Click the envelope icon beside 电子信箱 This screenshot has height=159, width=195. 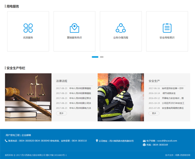coord(144,141)
